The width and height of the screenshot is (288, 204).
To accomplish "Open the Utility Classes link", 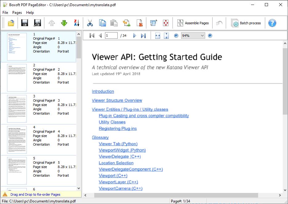I will pos(112,122).
